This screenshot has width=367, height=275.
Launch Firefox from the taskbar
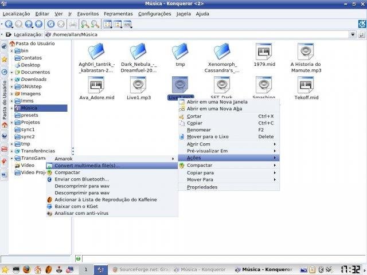(x=27, y=269)
